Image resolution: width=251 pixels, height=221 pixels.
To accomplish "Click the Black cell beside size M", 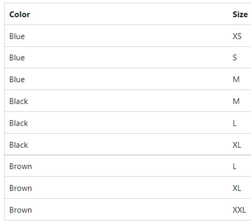I will [x=19, y=101].
